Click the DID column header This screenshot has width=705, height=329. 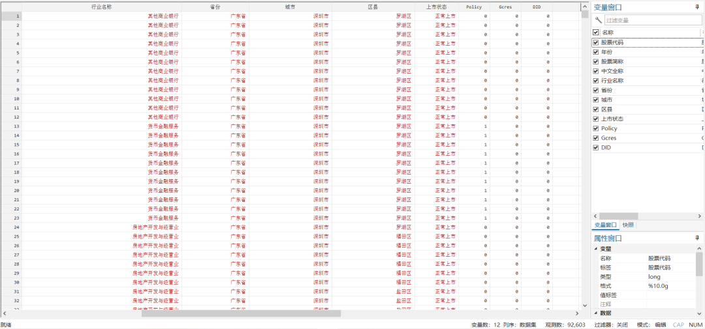tap(537, 7)
